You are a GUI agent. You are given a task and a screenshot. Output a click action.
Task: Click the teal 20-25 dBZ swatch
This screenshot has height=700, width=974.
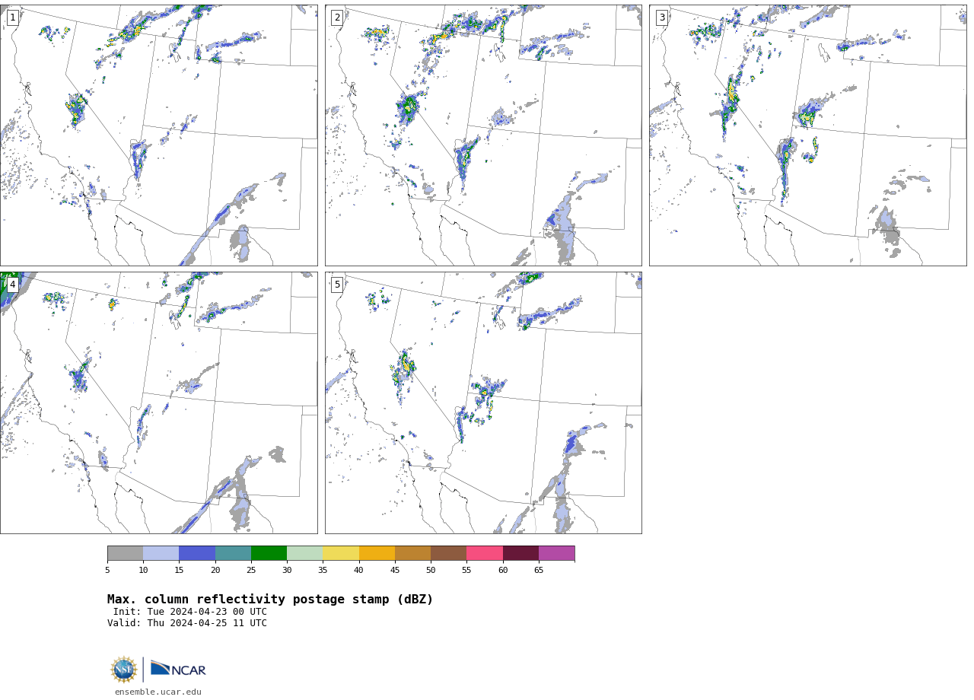pos(233,553)
